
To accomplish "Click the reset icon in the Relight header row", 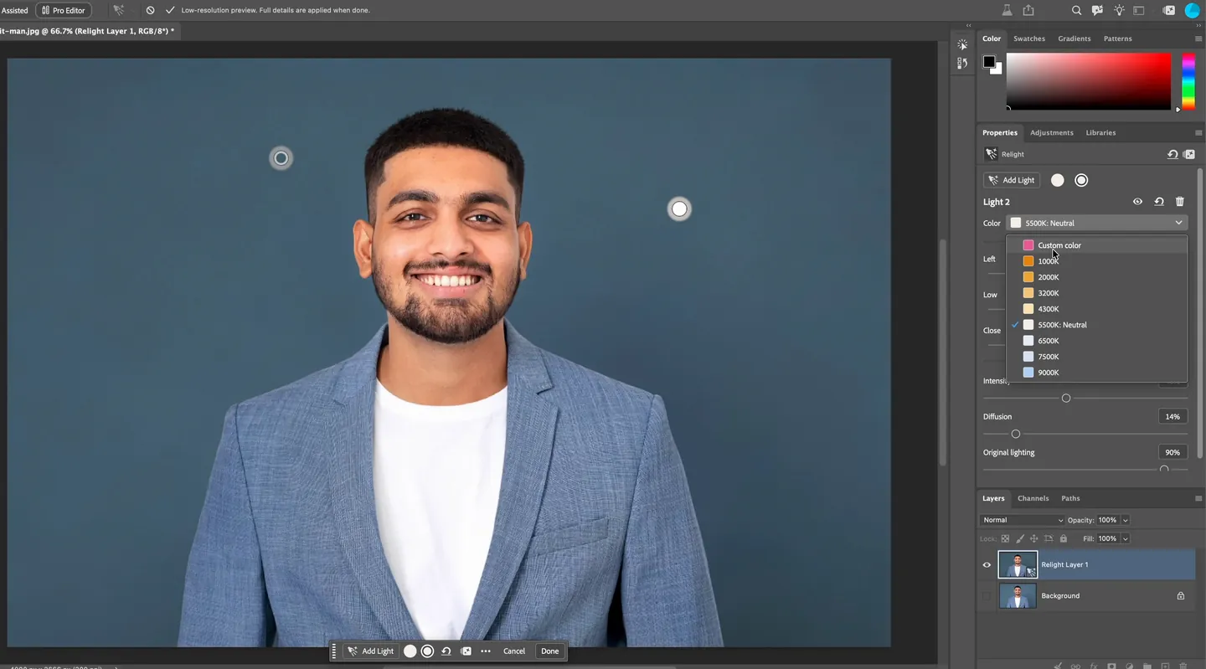I will tap(1172, 154).
